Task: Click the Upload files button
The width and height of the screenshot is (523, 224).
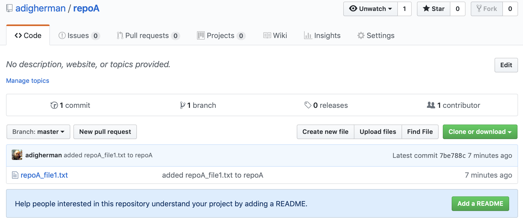Action: 378,132
